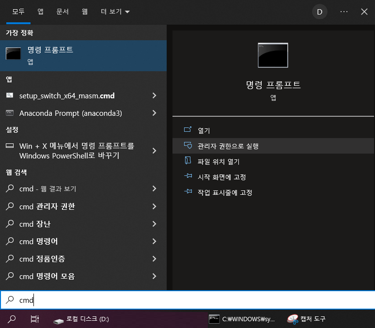Click the file location icon beside 파일 위치 열기

187,160
